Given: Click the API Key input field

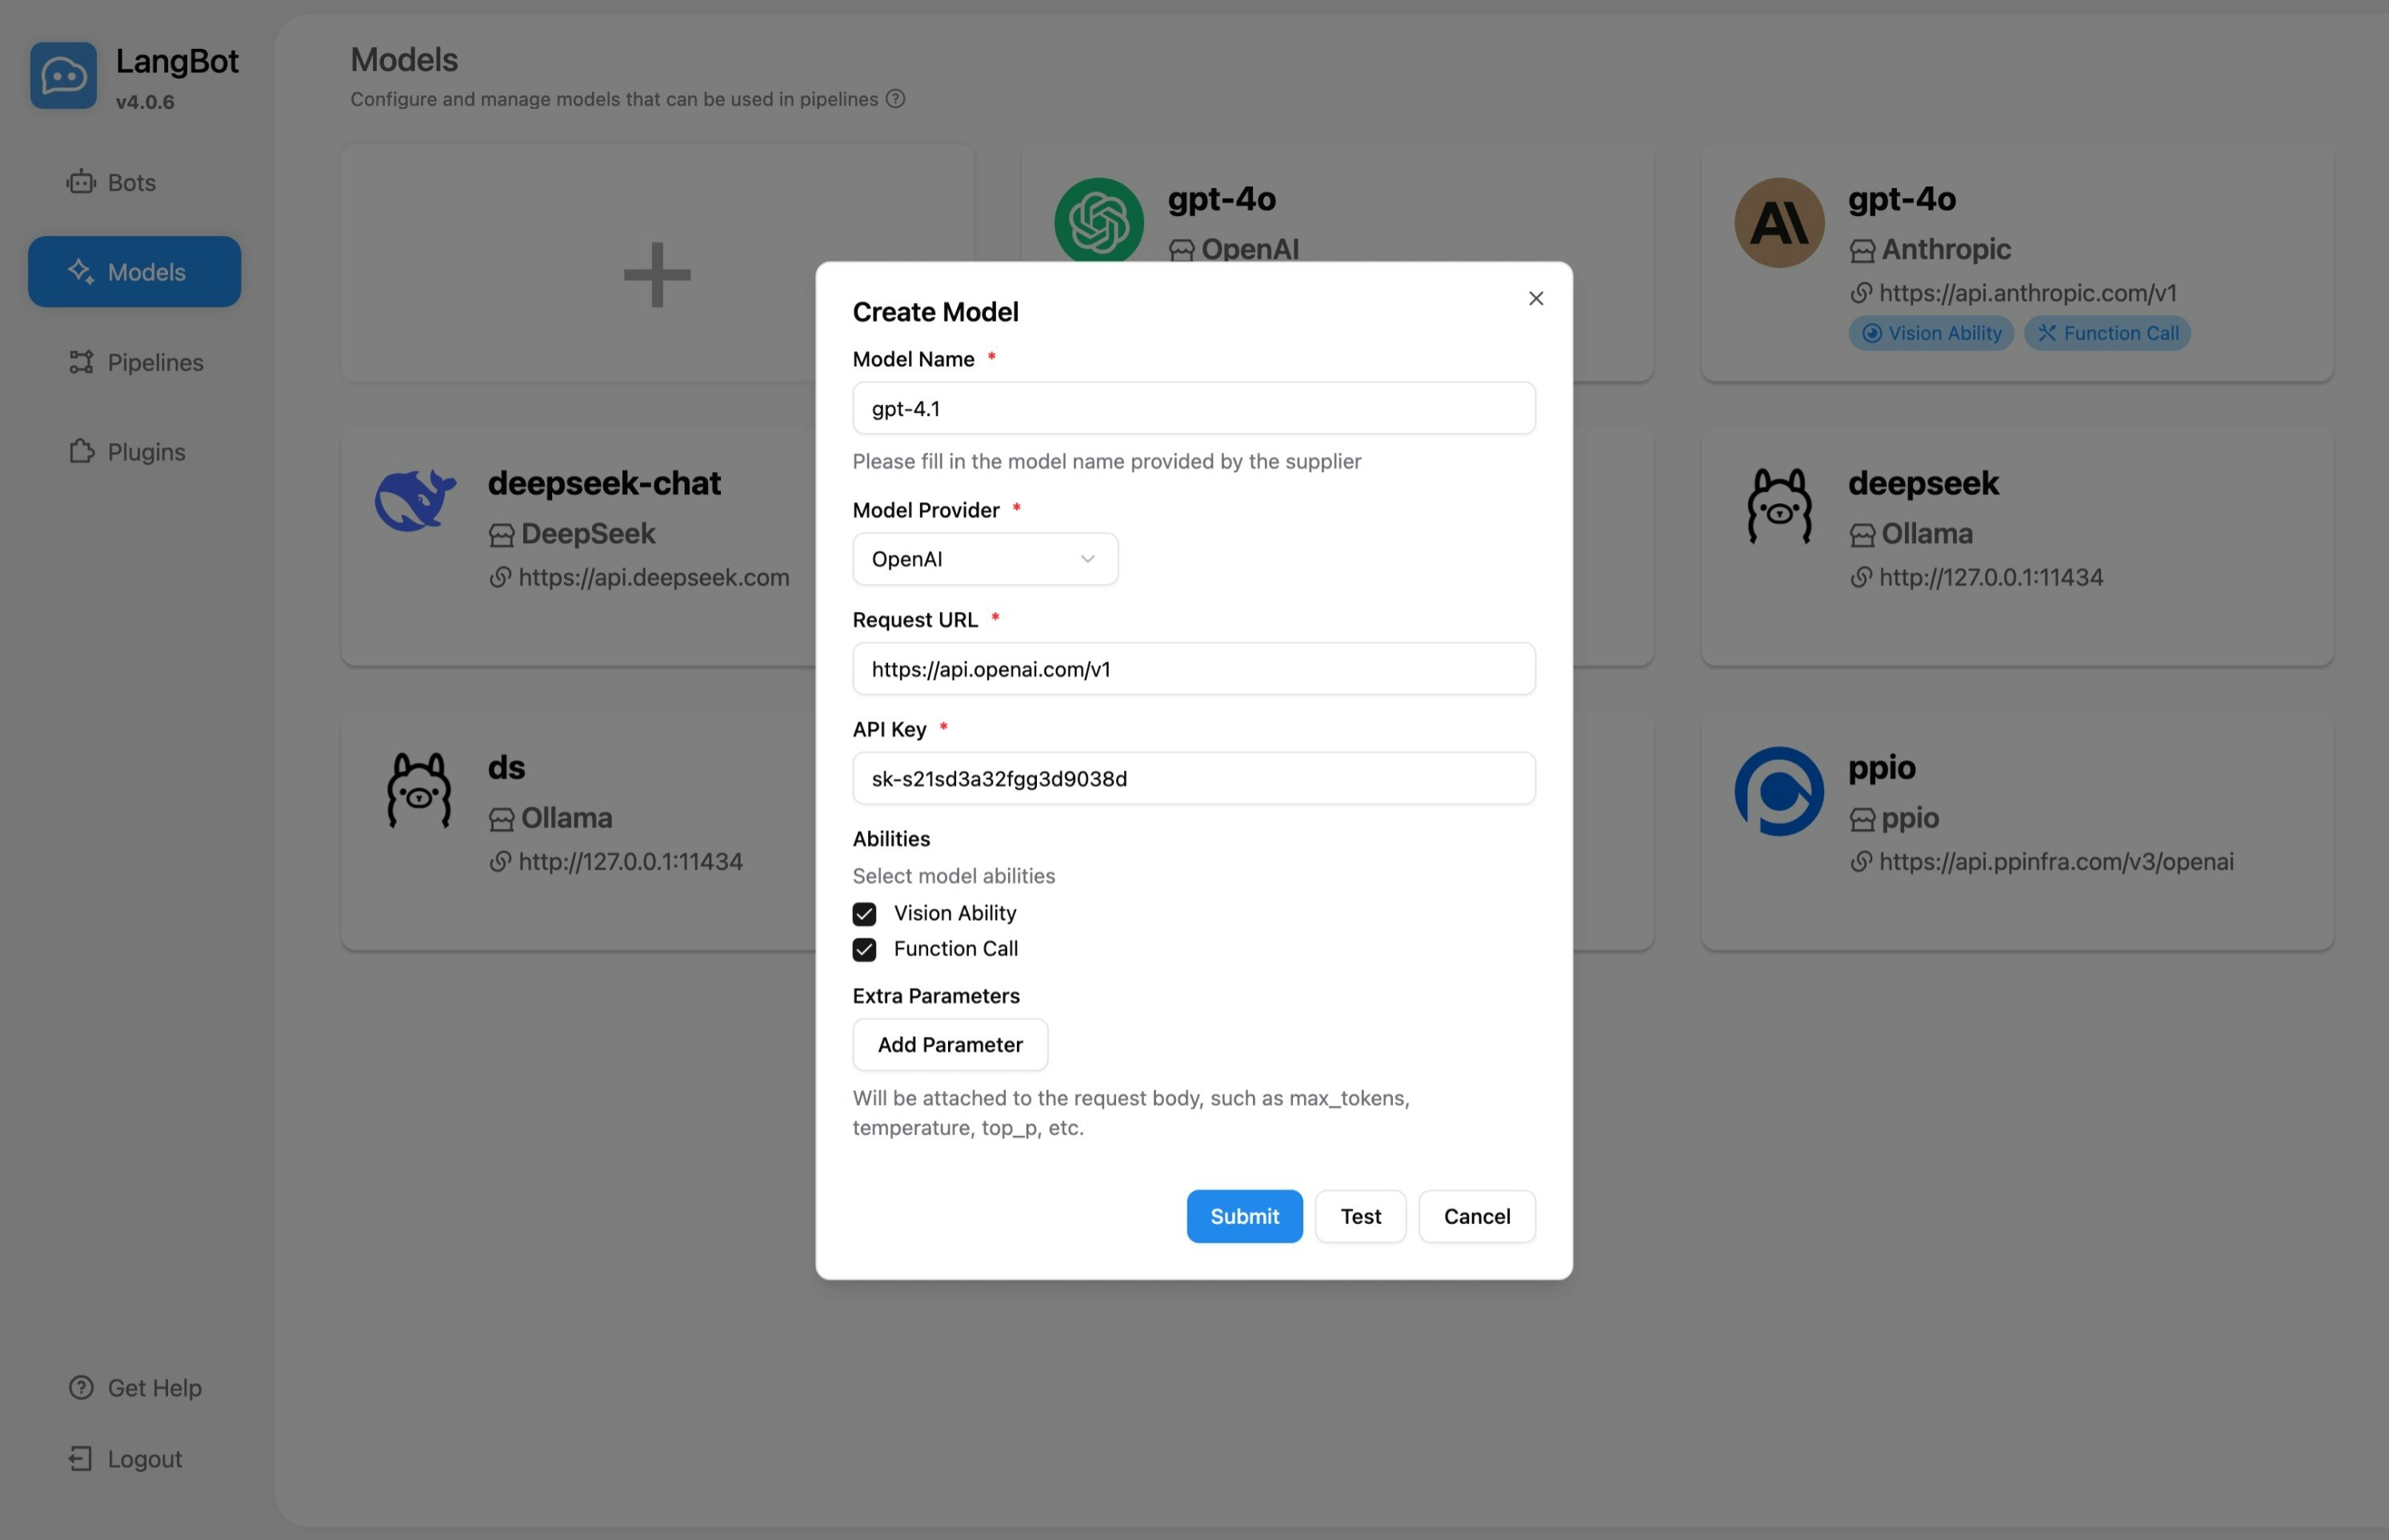Looking at the screenshot, I should tap(1193, 778).
